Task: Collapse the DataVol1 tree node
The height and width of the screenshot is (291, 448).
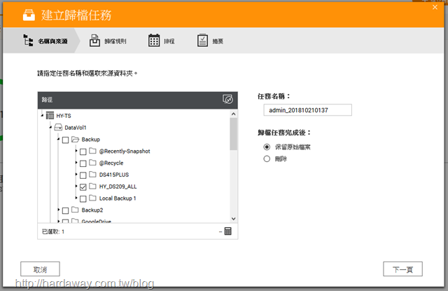Action: click(x=50, y=127)
